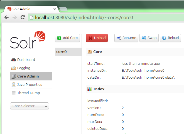Click the Unload core button
Screen dimensions: 184x134
[x=97, y=38]
